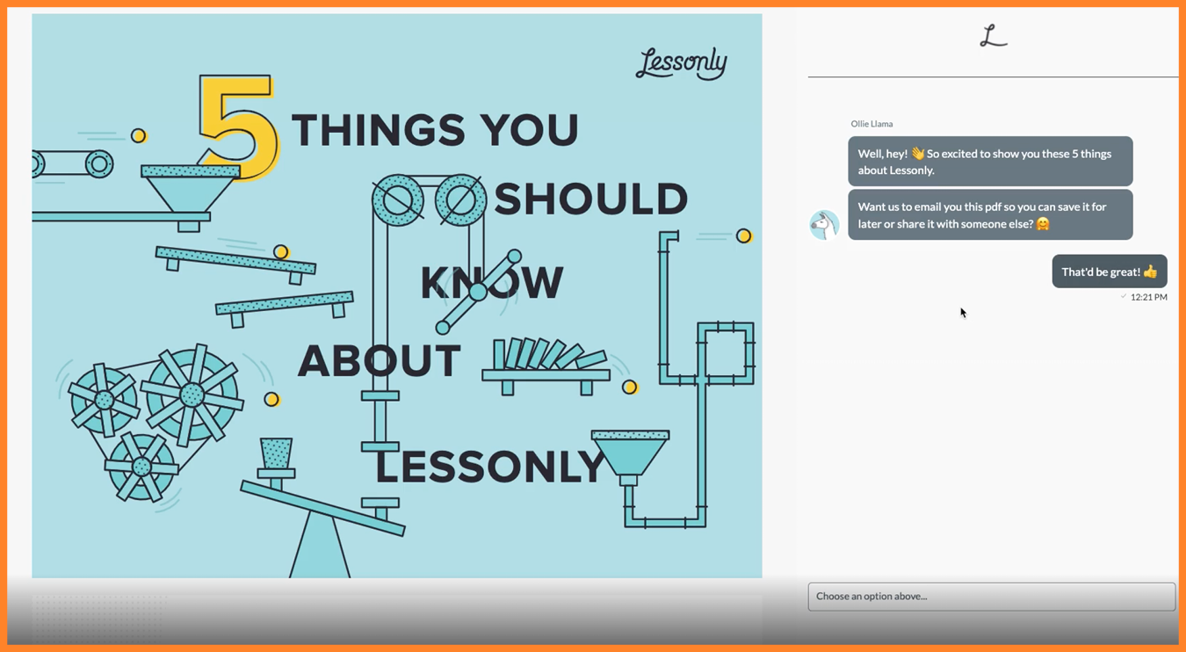The image size is (1186, 652).
Task: Click Ollie Llama's avatar picture
Action: pyautogui.click(x=824, y=225)
